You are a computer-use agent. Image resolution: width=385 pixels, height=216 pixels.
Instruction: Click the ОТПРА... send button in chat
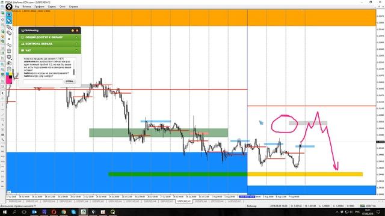[x=70, y=82]
